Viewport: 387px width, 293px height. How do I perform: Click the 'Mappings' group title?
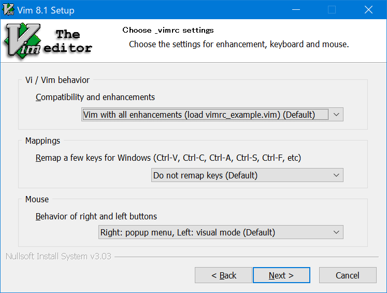42,141
